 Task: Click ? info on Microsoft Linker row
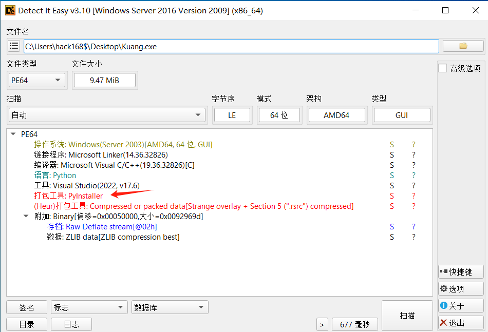pyautogui.click(x=414, y=155)
